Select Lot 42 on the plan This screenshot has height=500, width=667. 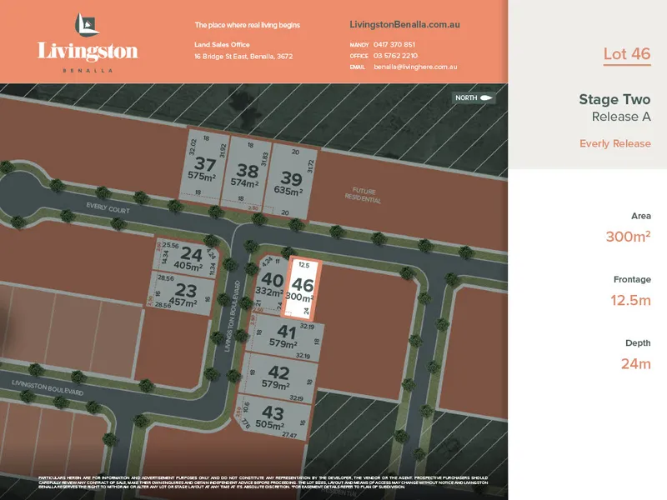[x=278, y=377]
